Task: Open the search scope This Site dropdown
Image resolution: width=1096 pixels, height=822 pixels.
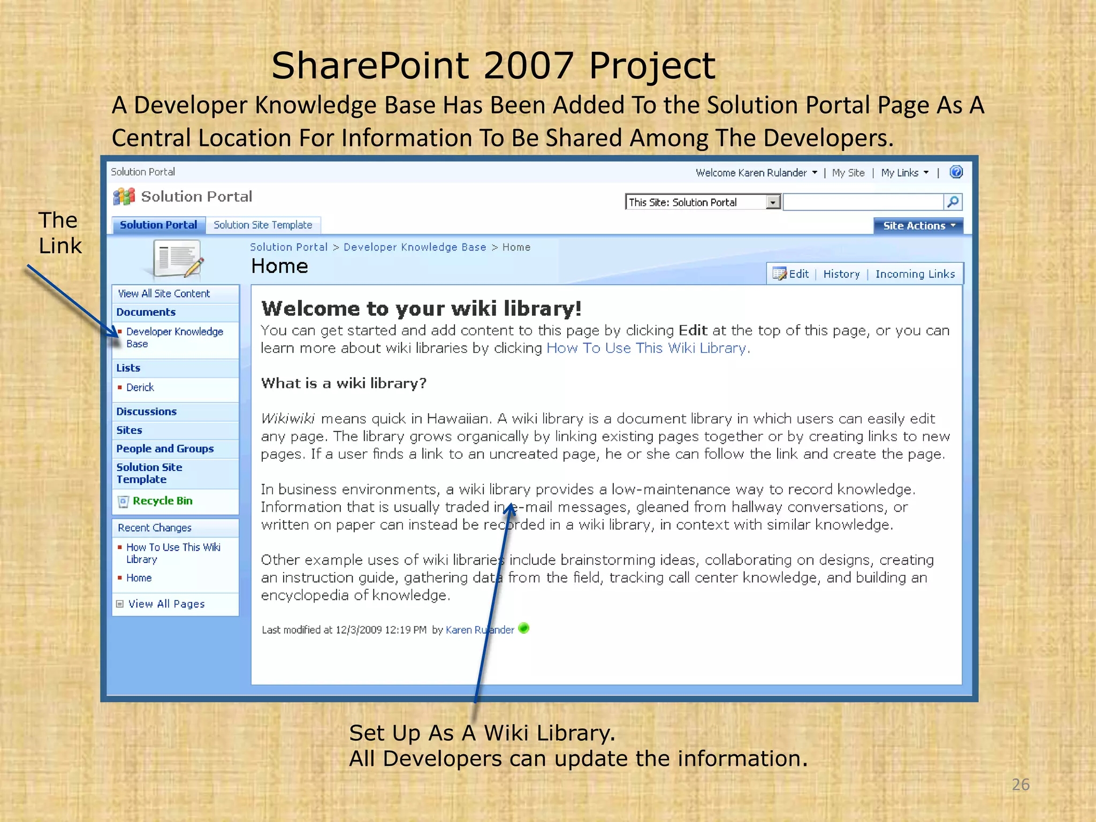Action: pyautogui.click(x=703, y=202)
